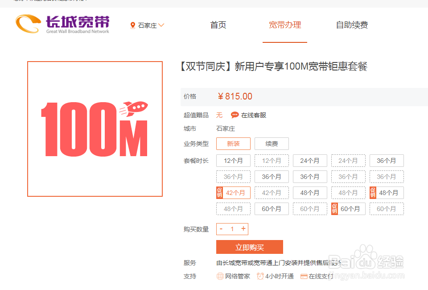
Task: Expand the 石家庄 city dropdown chevron
Action: (x=161, y=25)
